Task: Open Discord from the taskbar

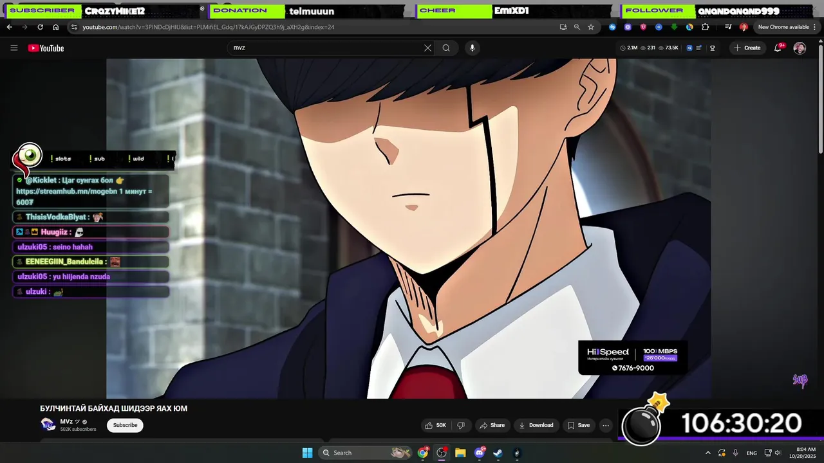Action: point(479,453)
